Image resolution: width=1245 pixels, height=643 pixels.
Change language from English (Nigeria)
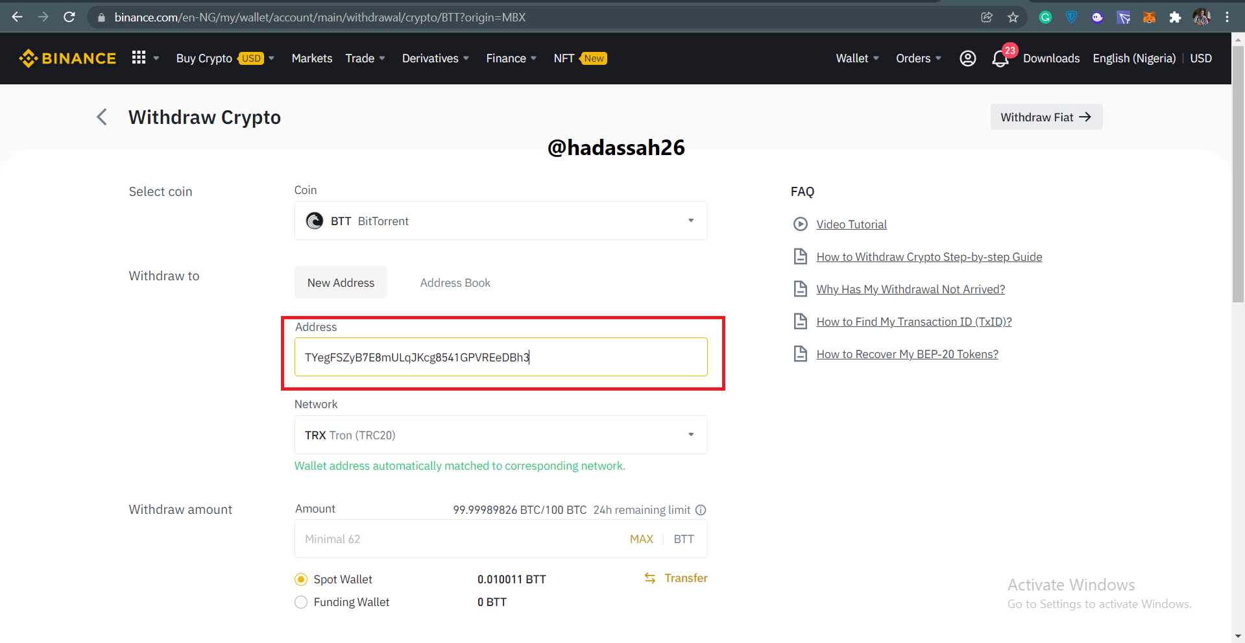(x=1134, y=58)
